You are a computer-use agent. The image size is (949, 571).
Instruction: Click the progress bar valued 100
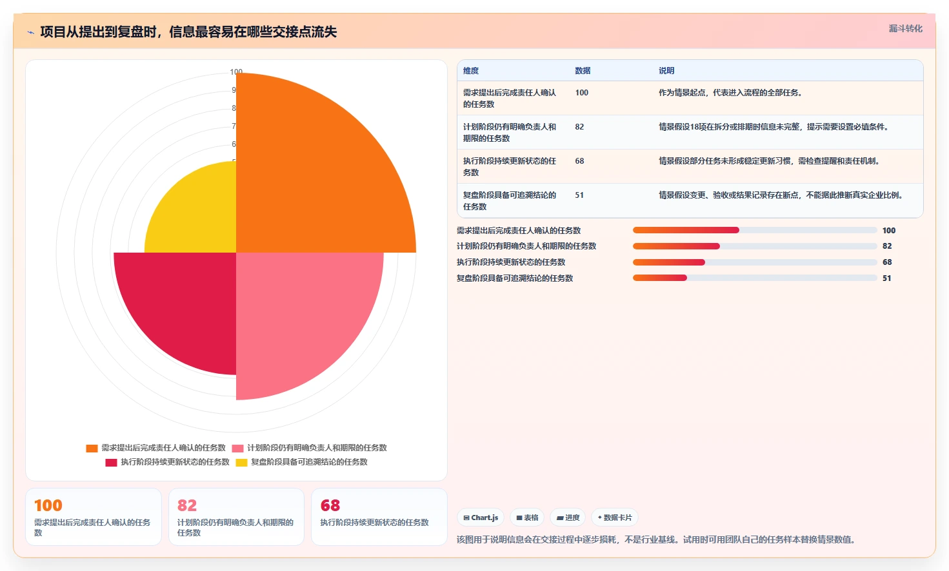click(x=755, y=230)
